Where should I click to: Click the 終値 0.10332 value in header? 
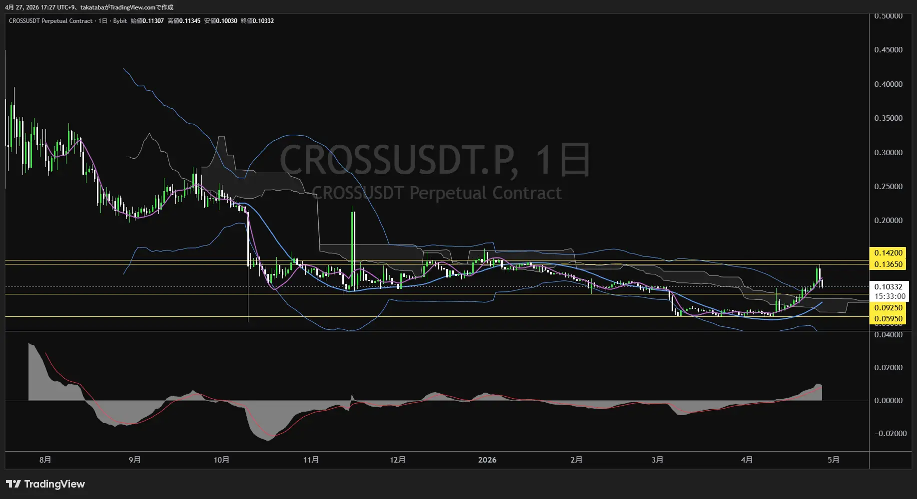(x=263, y=21)
